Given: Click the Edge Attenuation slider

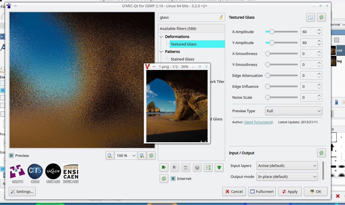Looking at the screenshot, I should 281,75.
